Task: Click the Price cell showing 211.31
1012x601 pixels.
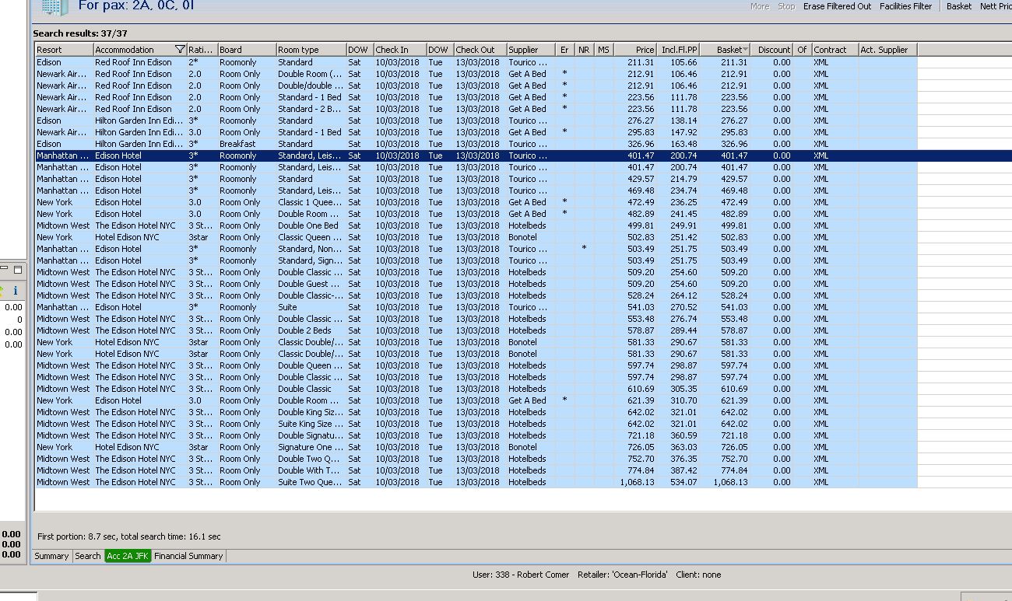Action: click(635, 62)
